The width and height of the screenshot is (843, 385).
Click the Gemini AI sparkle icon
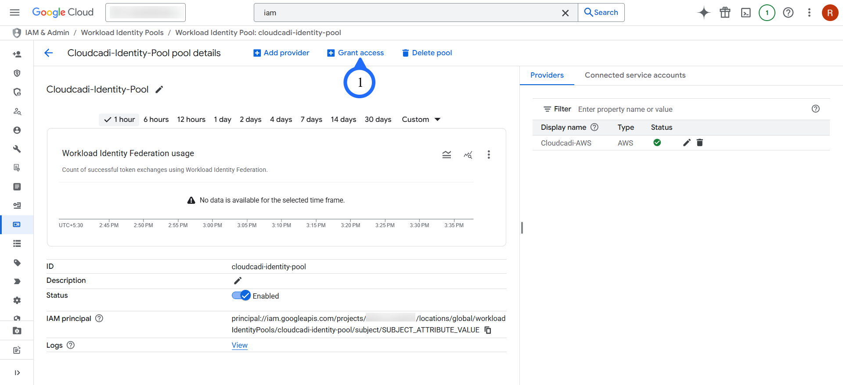tap(703, 13)
